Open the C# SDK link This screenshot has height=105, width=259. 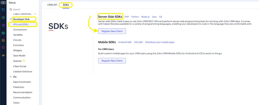click(x=160, y=17)
